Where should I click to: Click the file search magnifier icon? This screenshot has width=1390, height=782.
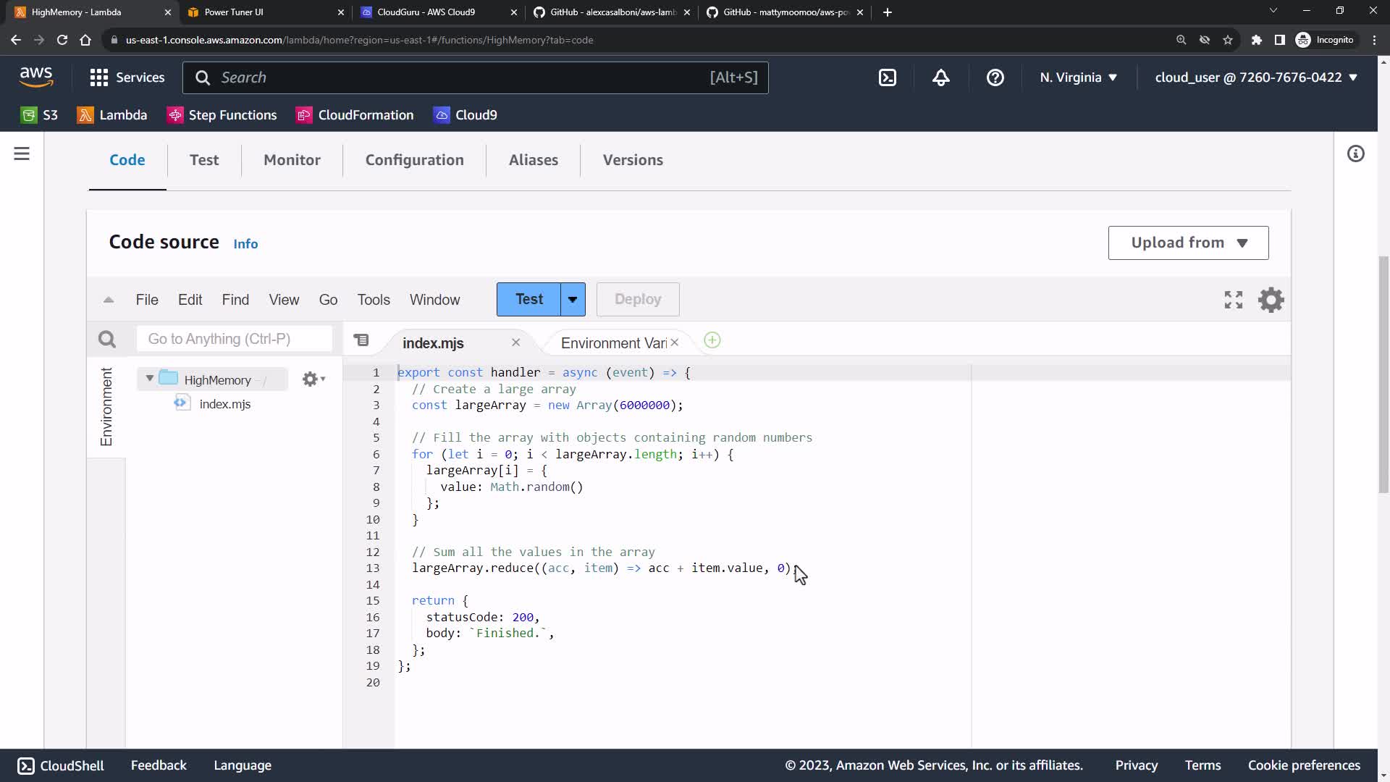107,339
